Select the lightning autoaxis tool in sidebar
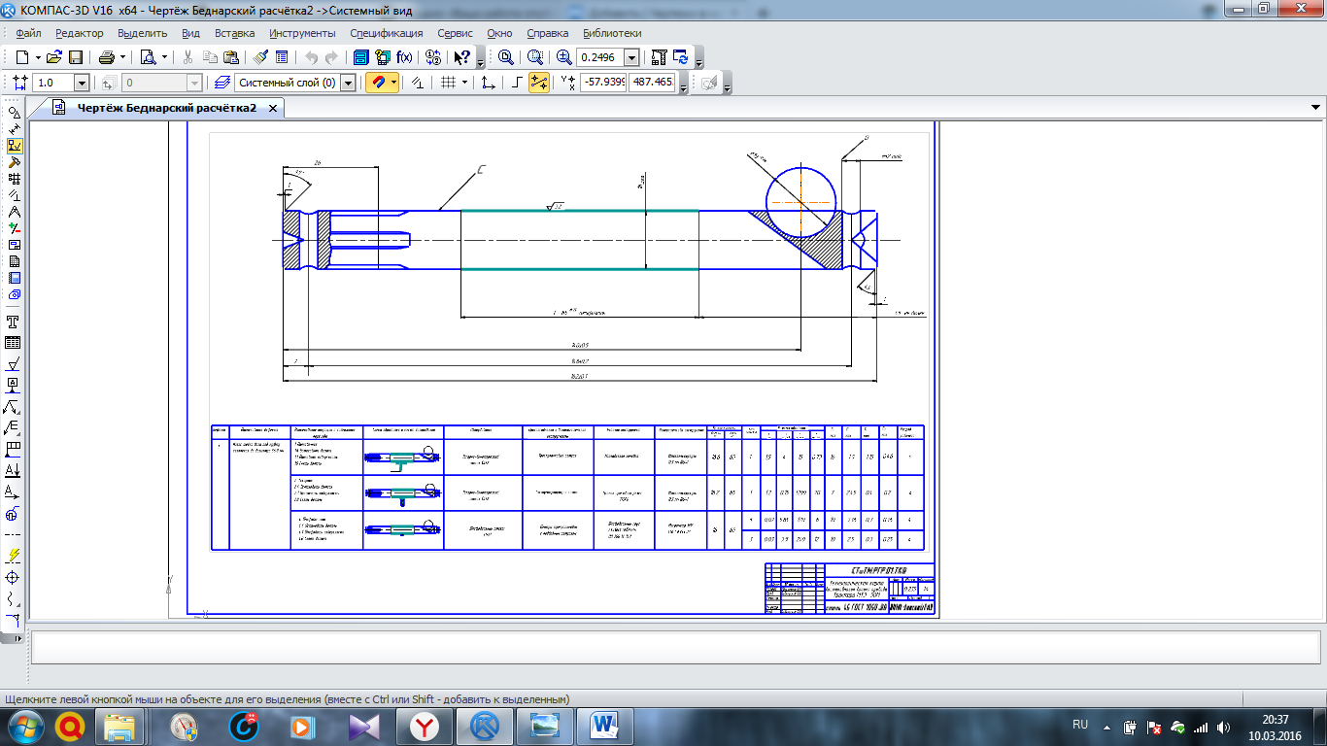 (14, 555)
